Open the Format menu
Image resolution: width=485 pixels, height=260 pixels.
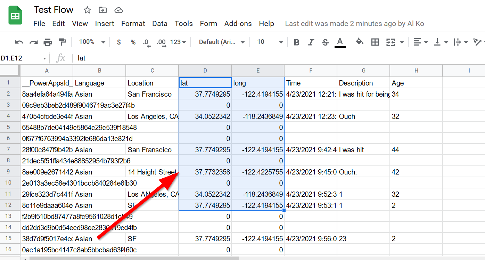[133, 24]
